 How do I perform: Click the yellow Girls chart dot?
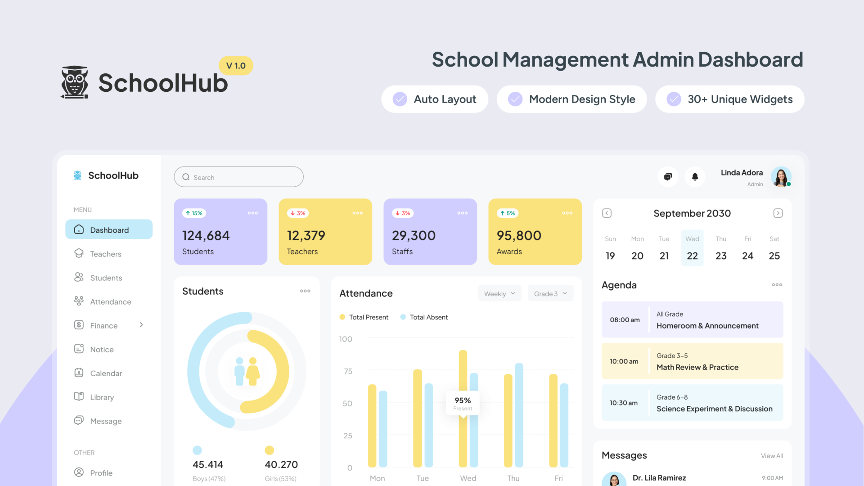pos(269,450)
